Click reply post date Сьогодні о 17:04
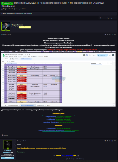This screenshot has height=162, width=118. 21,141
